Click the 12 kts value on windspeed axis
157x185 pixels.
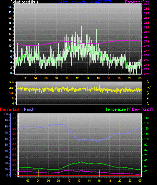(x=10, y=40)
